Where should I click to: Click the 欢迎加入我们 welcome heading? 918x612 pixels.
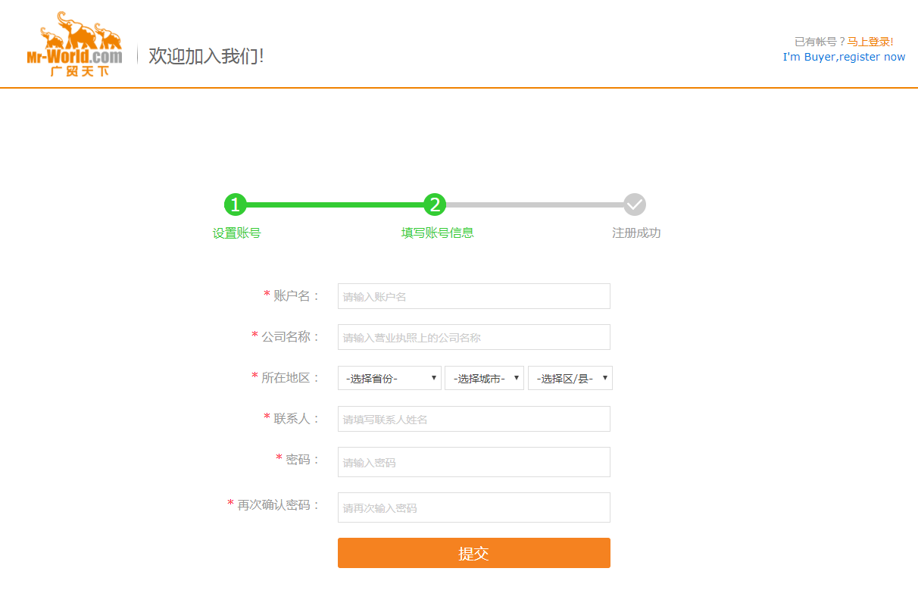(206, 56)
